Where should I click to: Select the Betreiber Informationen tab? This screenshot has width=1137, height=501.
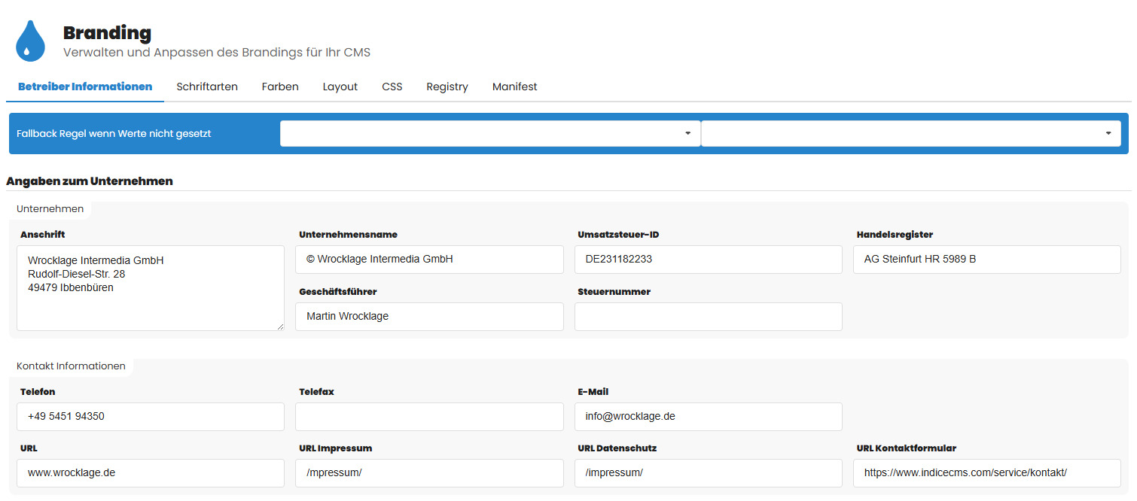point(85,87)
